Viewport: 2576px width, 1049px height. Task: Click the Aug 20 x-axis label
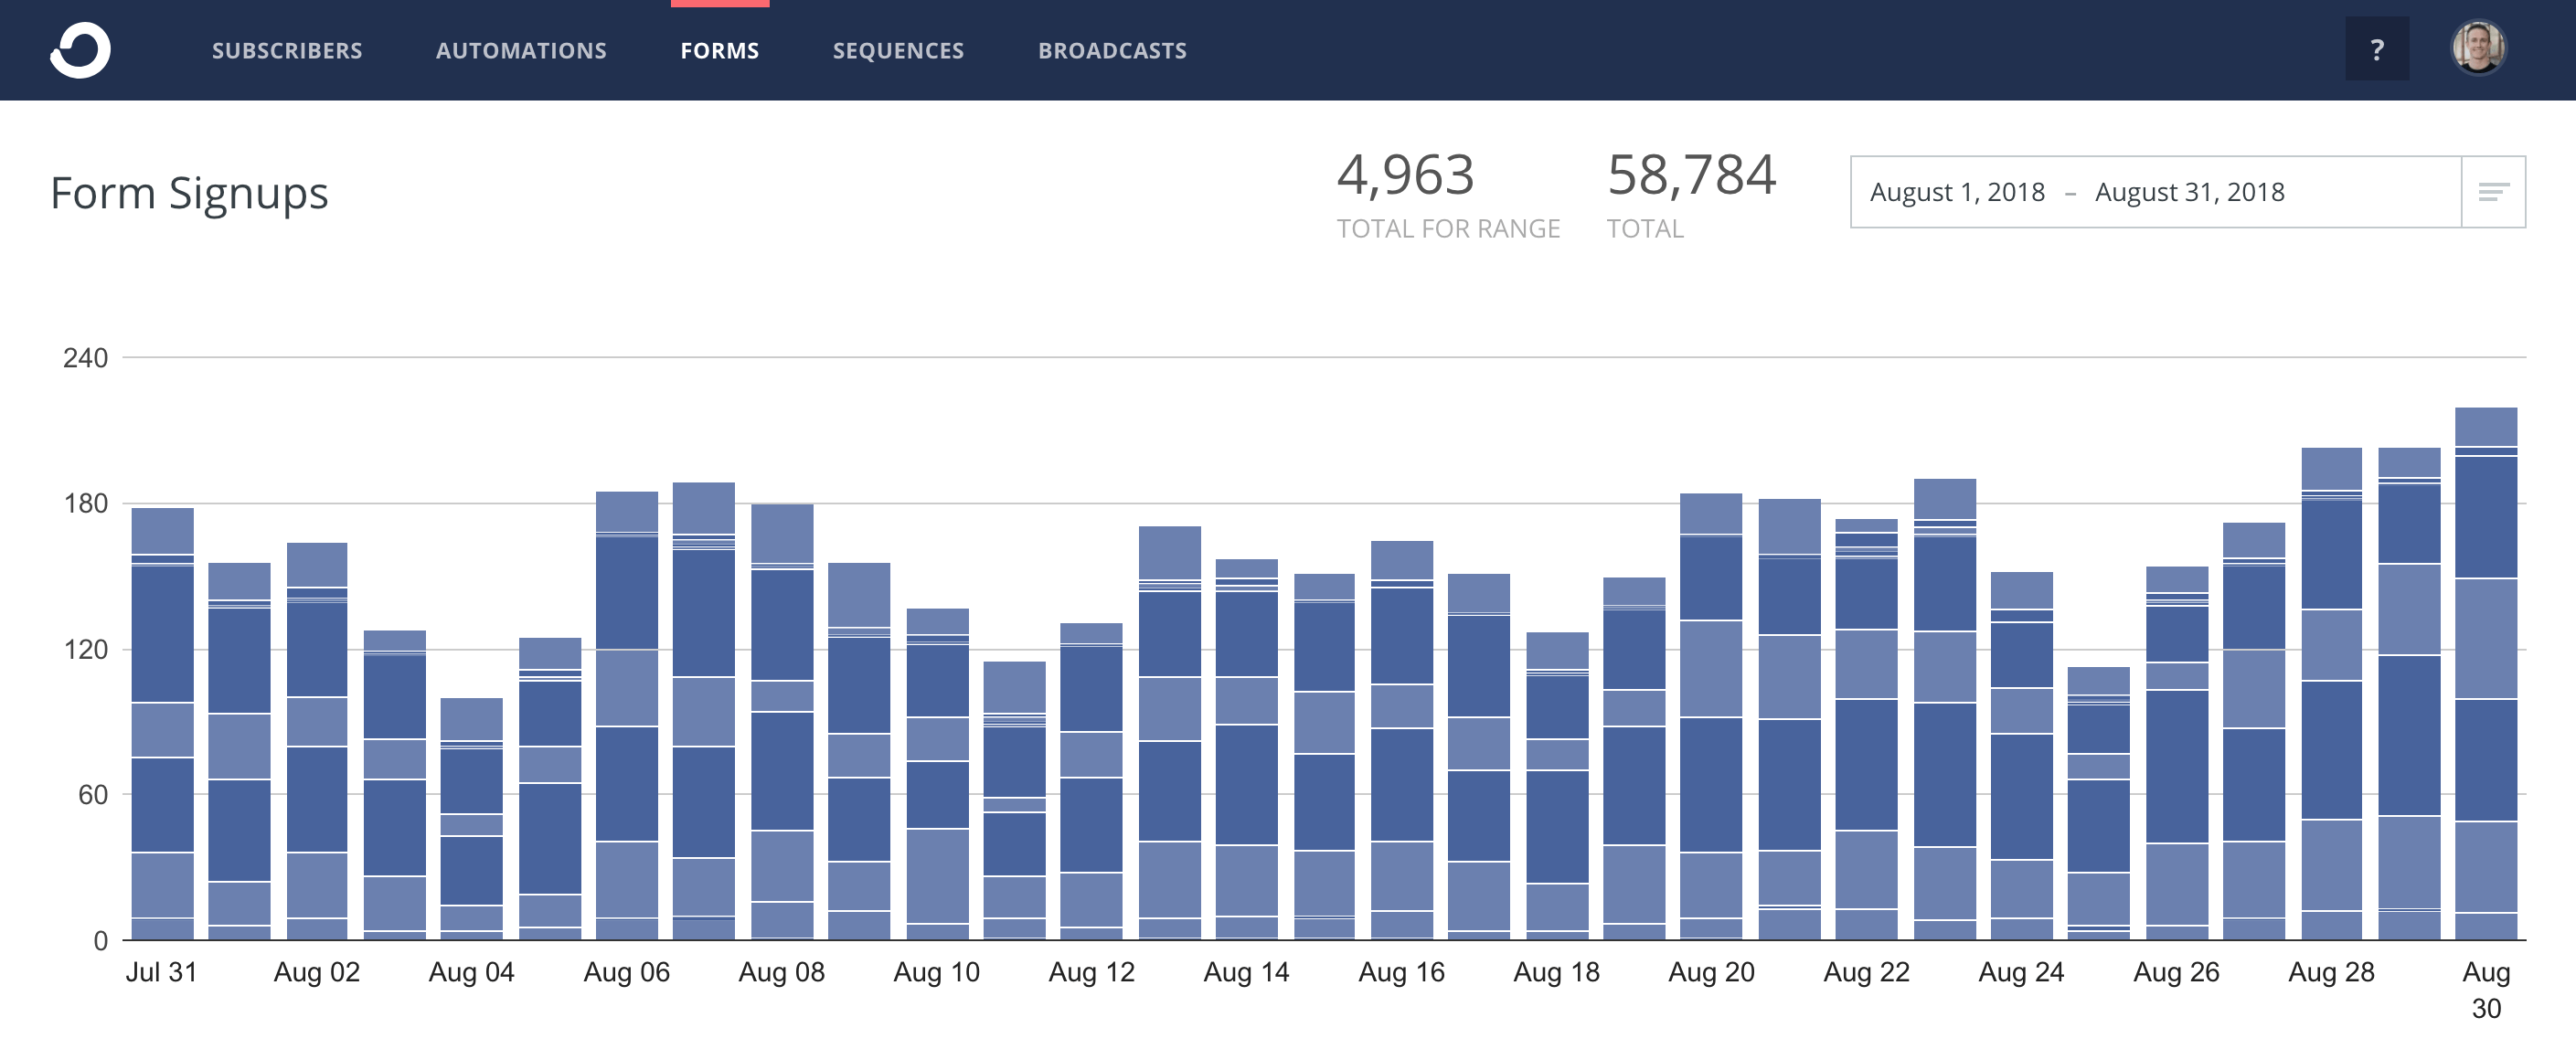(x=1711, y=972)
